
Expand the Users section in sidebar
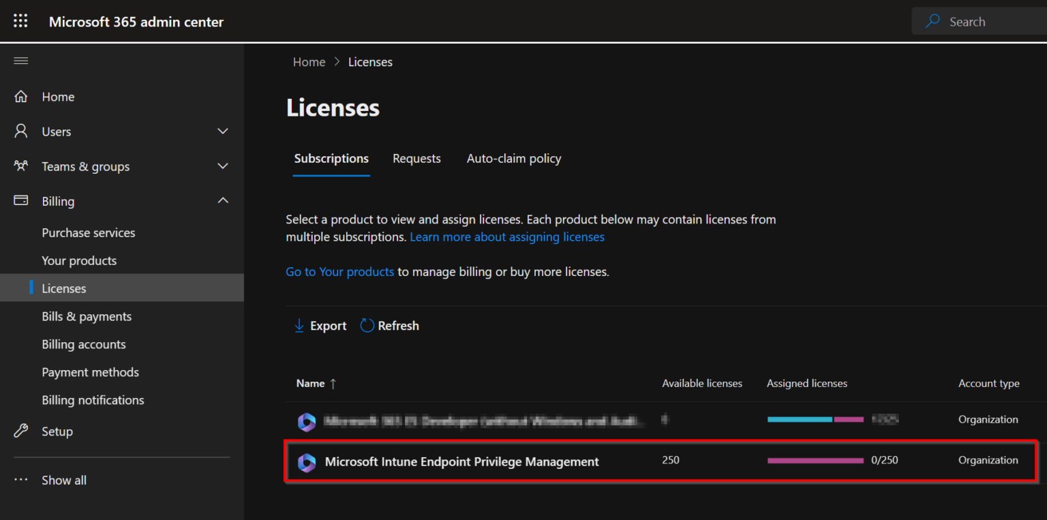pos(222,131)
